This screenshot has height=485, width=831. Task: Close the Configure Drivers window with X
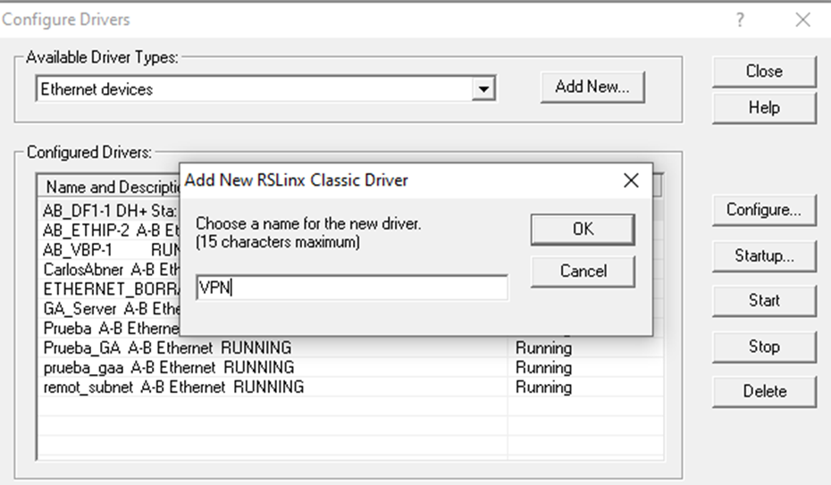(x=802, y=20)
